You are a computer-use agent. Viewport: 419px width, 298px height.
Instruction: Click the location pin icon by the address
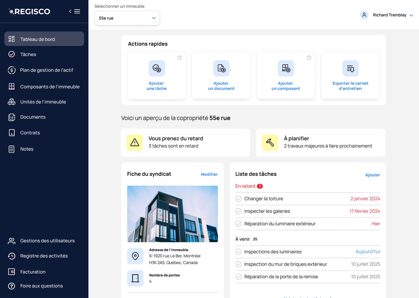pos(135,256)
